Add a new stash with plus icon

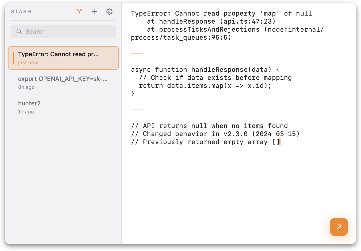pyautogui.click(x=94, y=12)
